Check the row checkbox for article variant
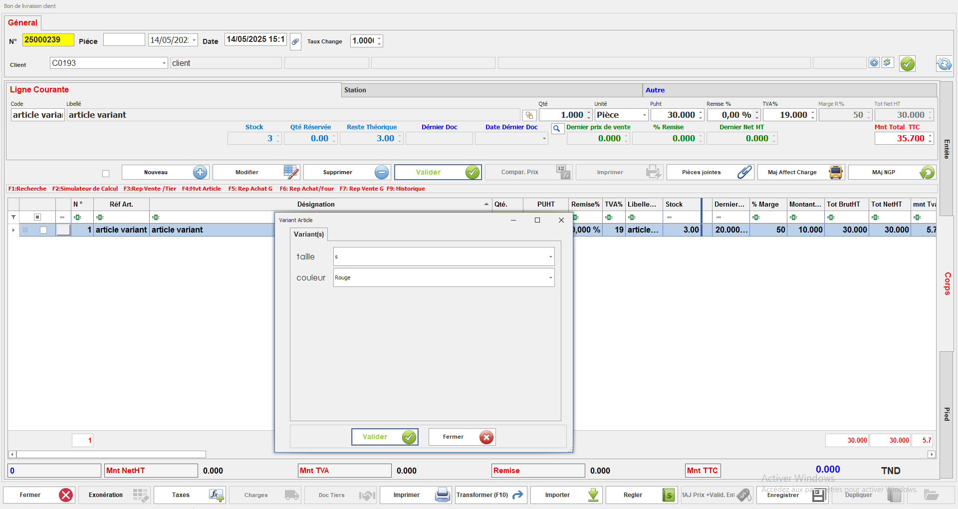The image size is (958, 509). (x=43, y=230)
